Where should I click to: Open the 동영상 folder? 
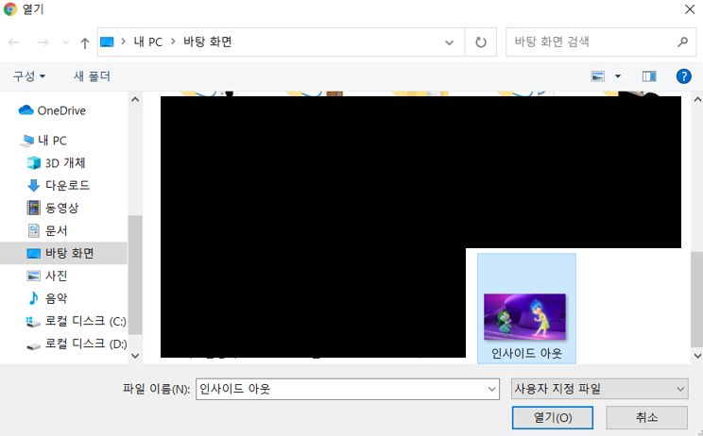coord(61,208)
